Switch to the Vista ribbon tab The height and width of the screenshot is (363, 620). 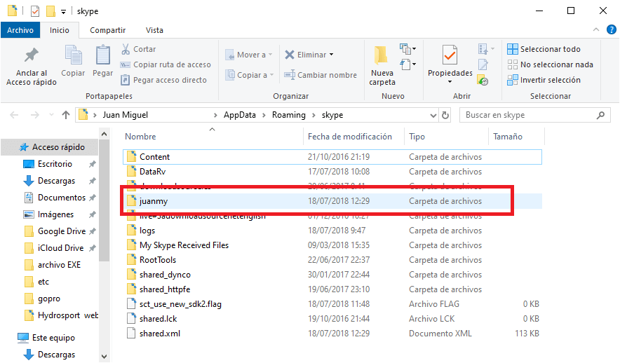pos(154,30)
